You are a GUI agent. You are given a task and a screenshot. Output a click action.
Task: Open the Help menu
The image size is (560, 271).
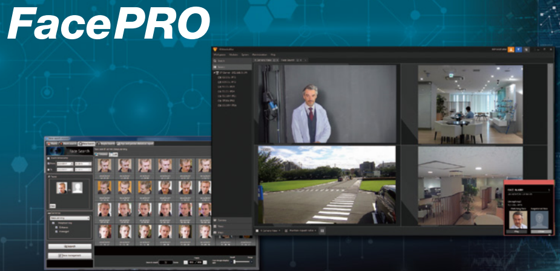click(x=273, y=55)
